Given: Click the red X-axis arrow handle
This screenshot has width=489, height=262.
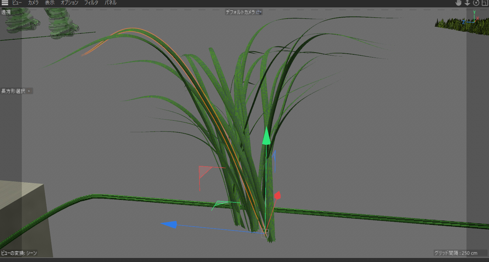Looking at the screenshot, I should (277, 195).
